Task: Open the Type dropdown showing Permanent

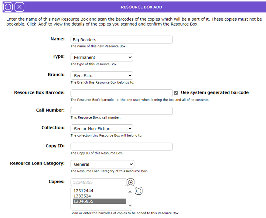Action: [102, 57]
